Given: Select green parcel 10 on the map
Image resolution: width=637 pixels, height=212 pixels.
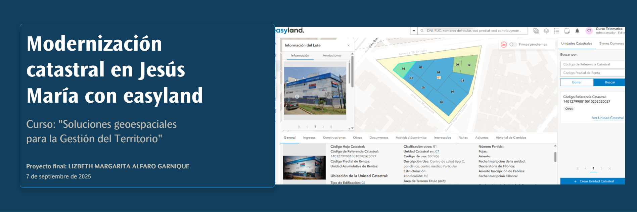Looking at the screenshot, I should 469,65.
